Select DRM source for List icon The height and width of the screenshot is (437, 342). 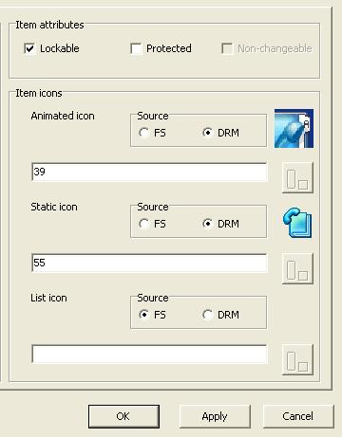(207, 315)
